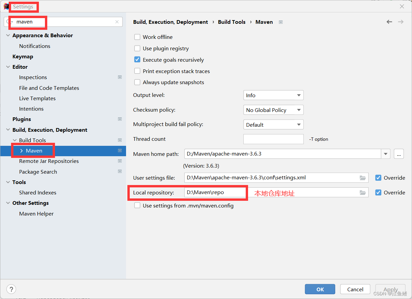This screenshot has width=412, height=299.
Task: Click project-level icon next to Inspections
Action: tap(120, 77)
